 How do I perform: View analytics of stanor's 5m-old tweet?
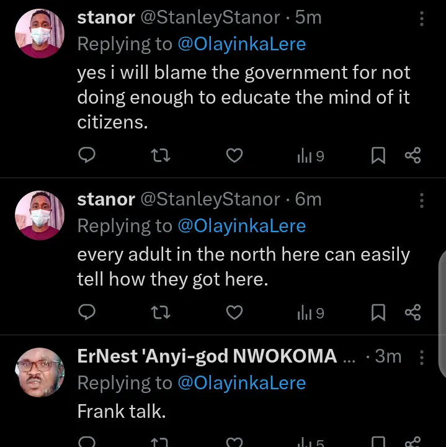[x=311, y=156]
